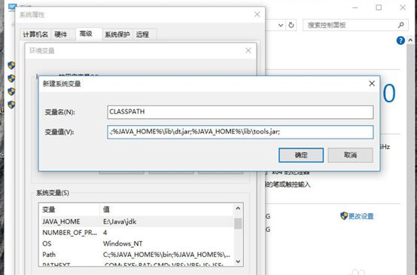Select the Path variable row
Screen dimensions: 417x275
click(137, 255)
